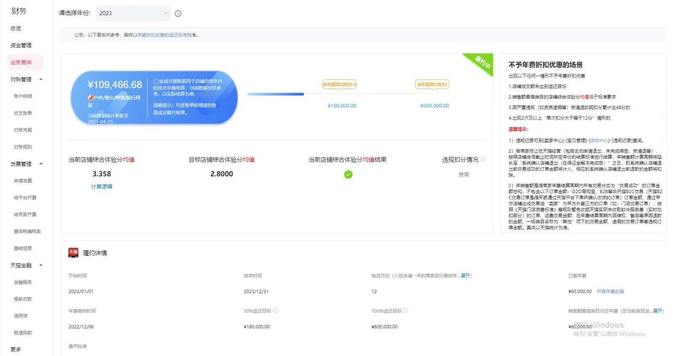Click the ¥180,000.00 target under the progress bar

tap(342, 106)
